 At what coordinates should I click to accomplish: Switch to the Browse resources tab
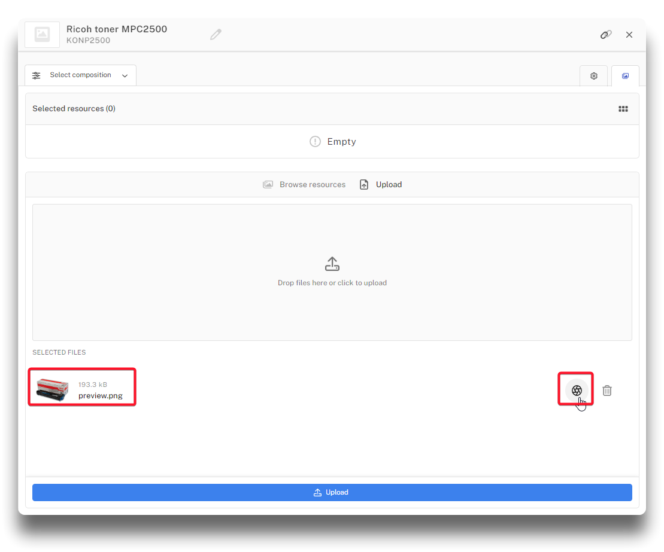304,185
